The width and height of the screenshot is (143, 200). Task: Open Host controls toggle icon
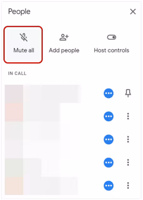[x=111, y=37]
